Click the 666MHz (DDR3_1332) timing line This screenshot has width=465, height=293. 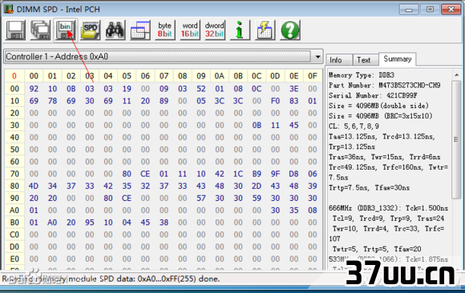coord(389,208)
